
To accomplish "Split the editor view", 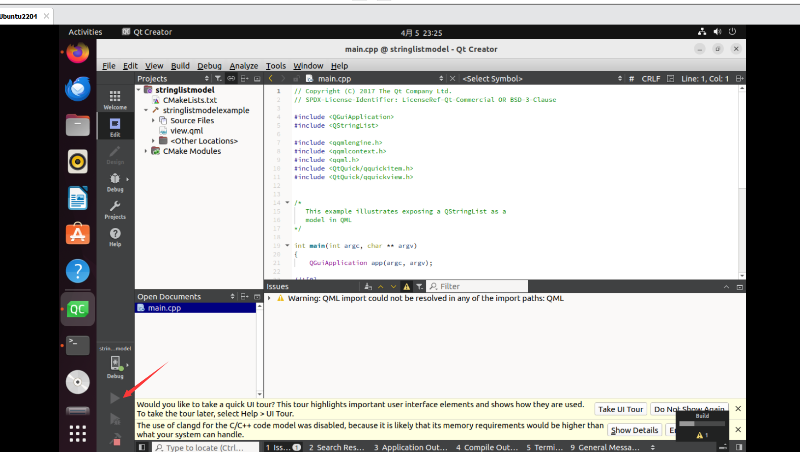I will [x=740, y=78].
